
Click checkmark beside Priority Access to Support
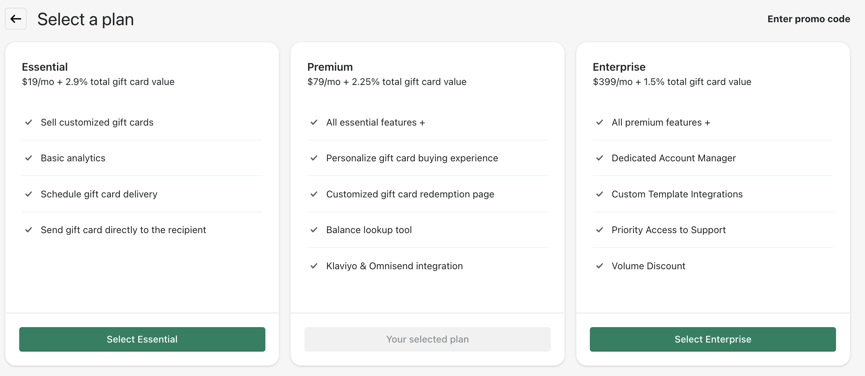(600, 230)
